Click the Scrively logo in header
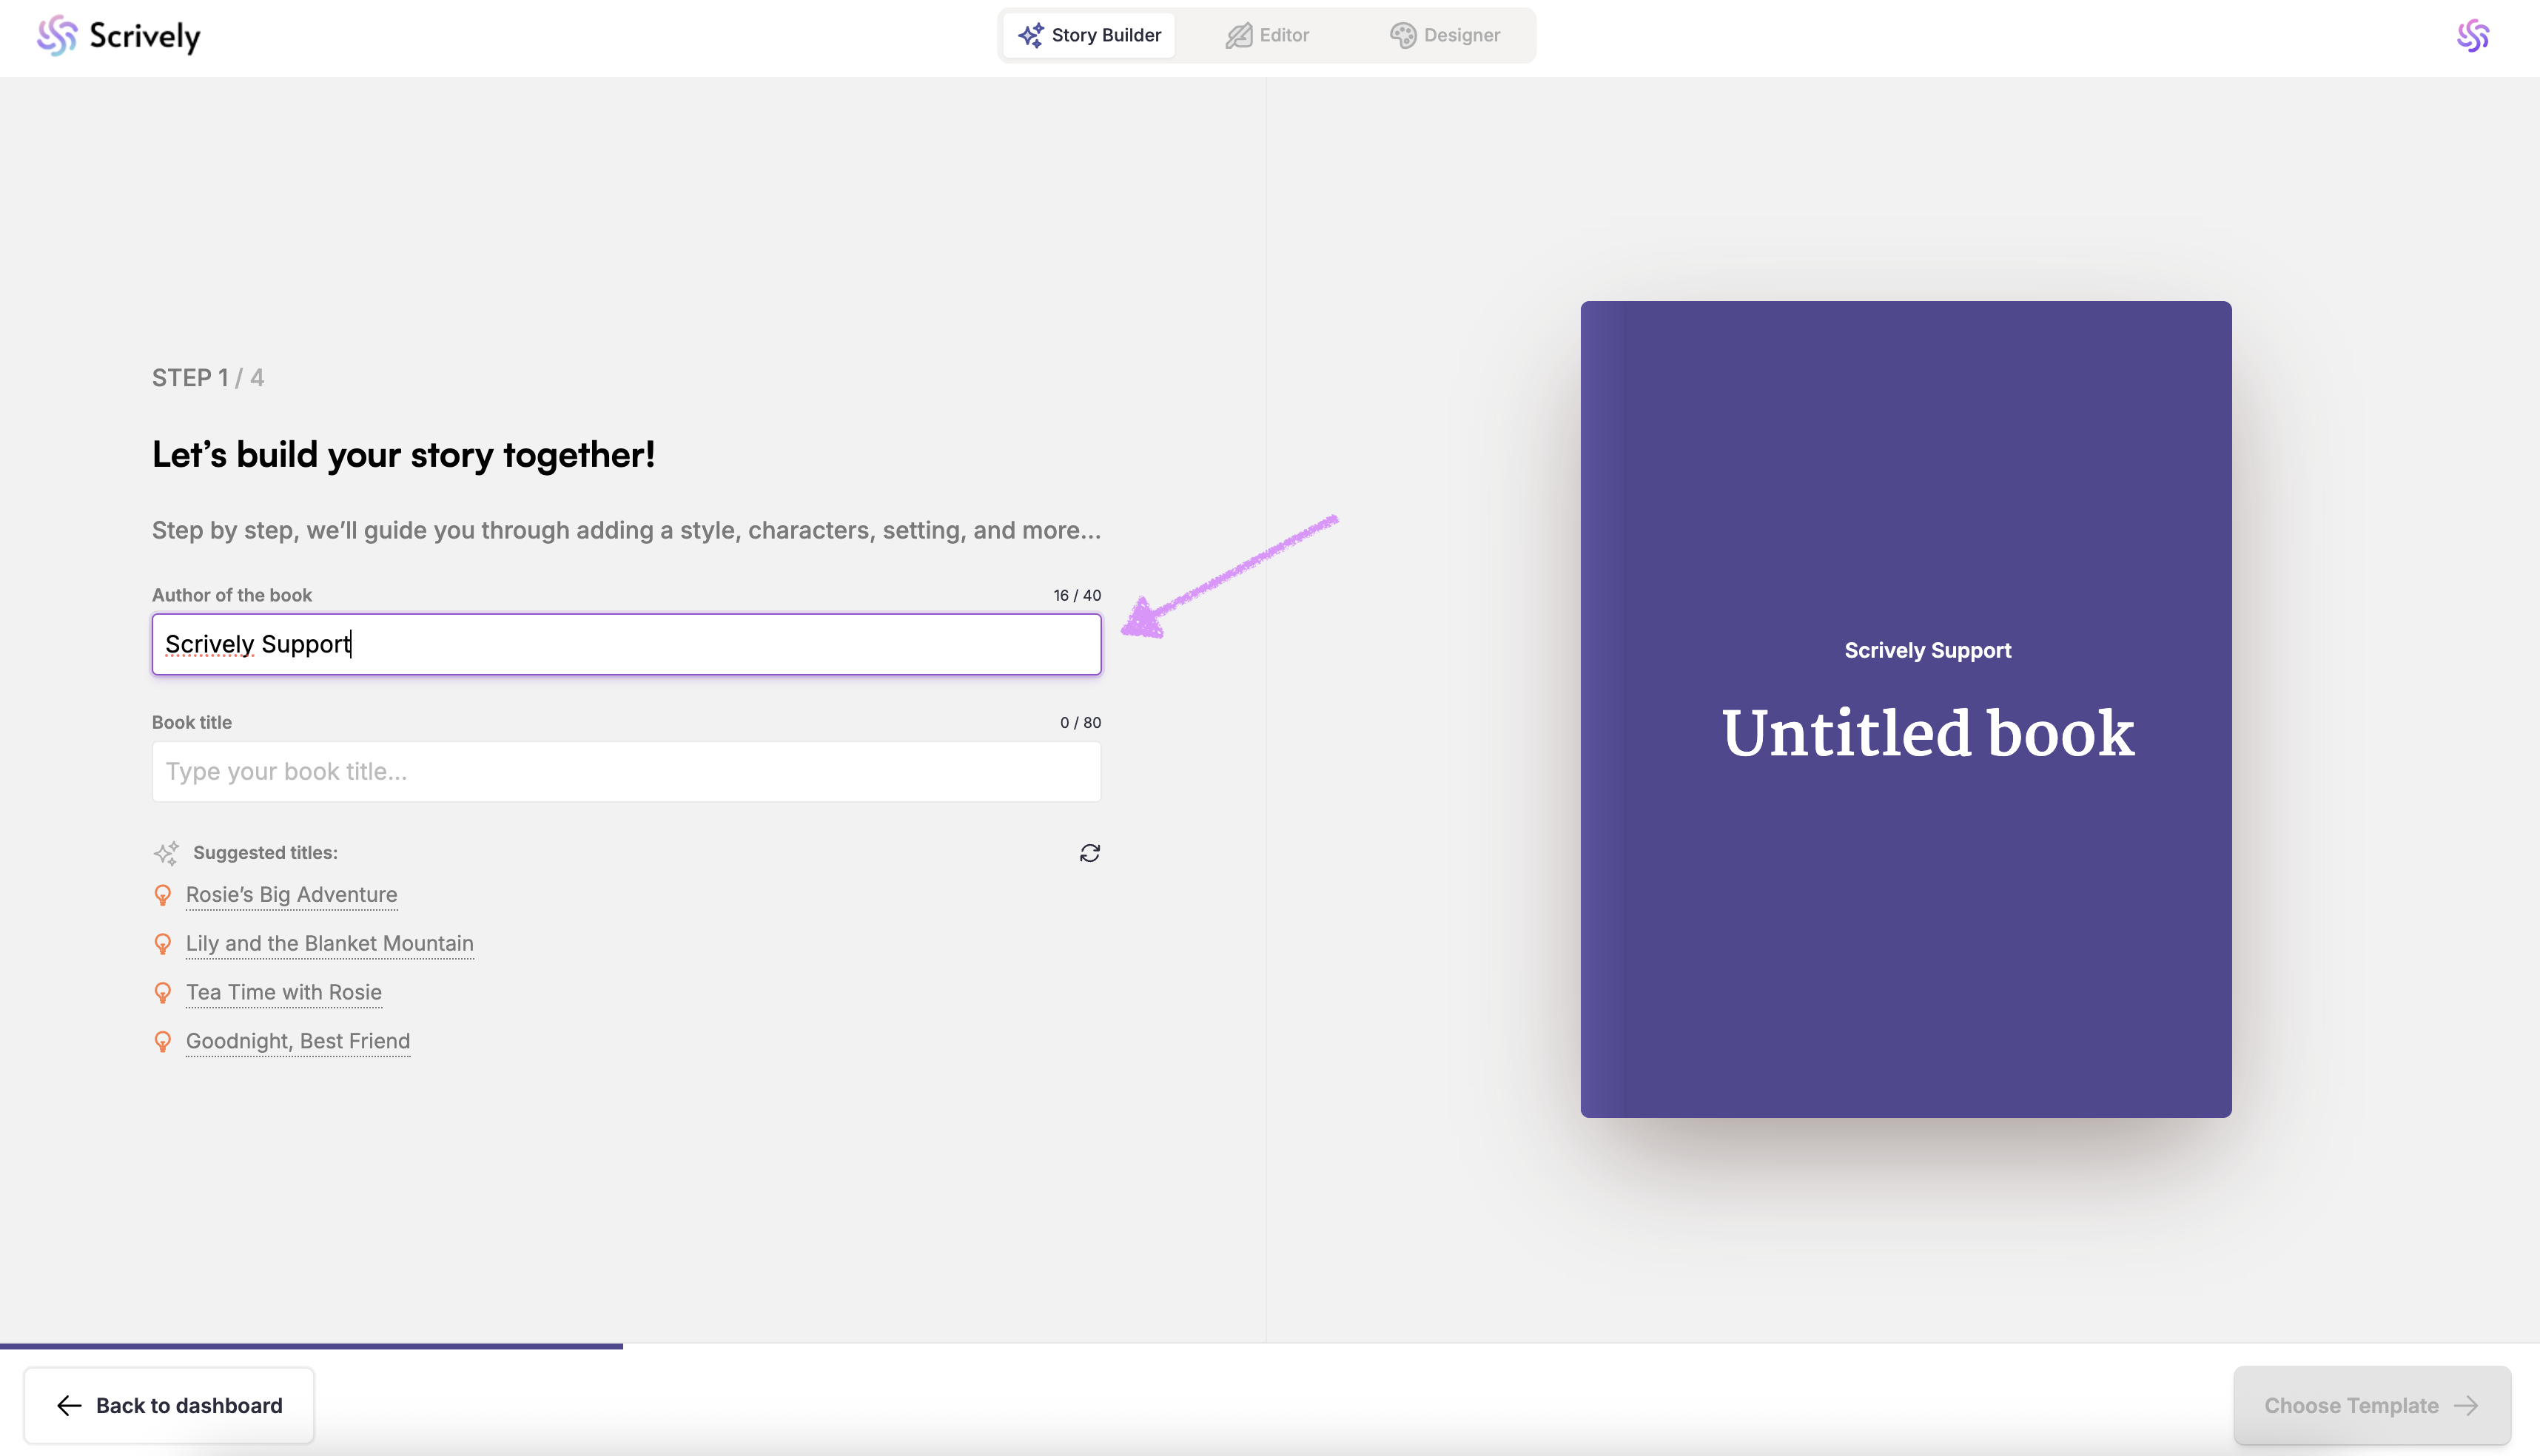 (x=118, y=36)
